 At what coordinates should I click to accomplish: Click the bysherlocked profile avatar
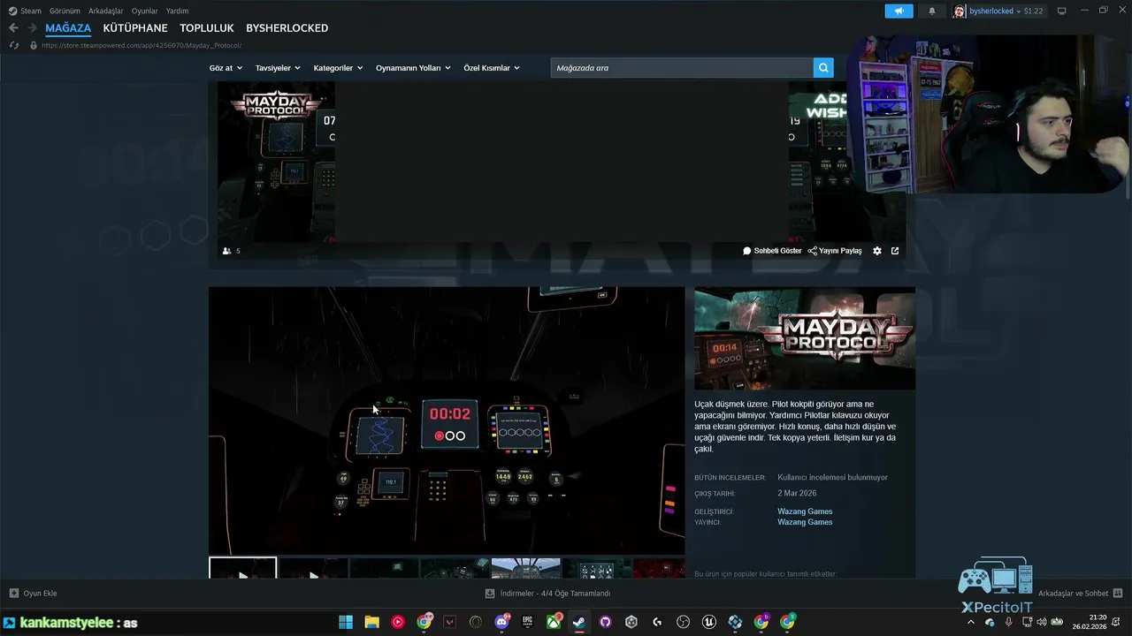pos(960,11)
